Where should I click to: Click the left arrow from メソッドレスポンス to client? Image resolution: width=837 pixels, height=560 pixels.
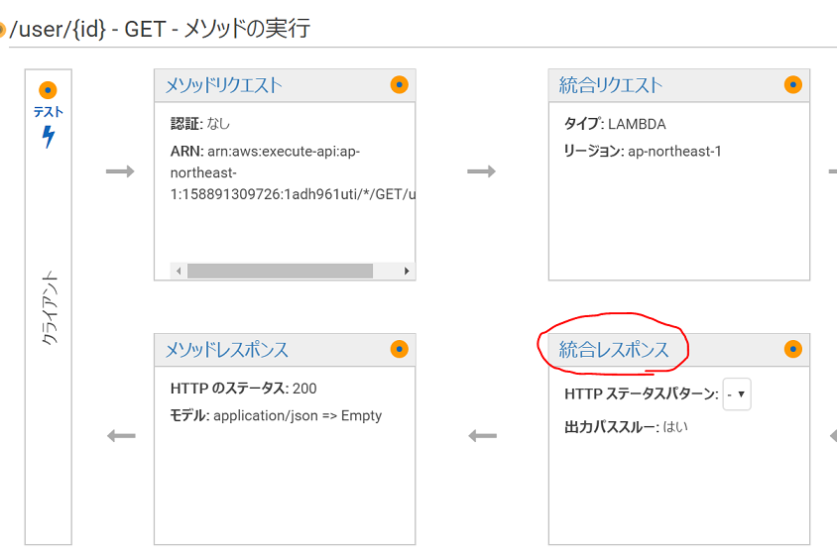click(121, 436)
